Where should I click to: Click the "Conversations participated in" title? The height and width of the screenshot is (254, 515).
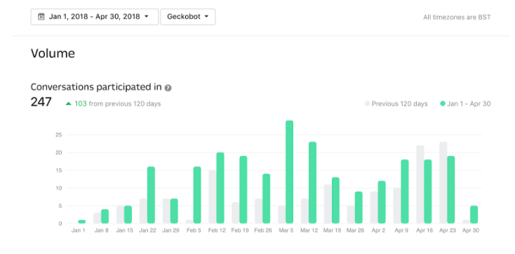click(96, 87)
